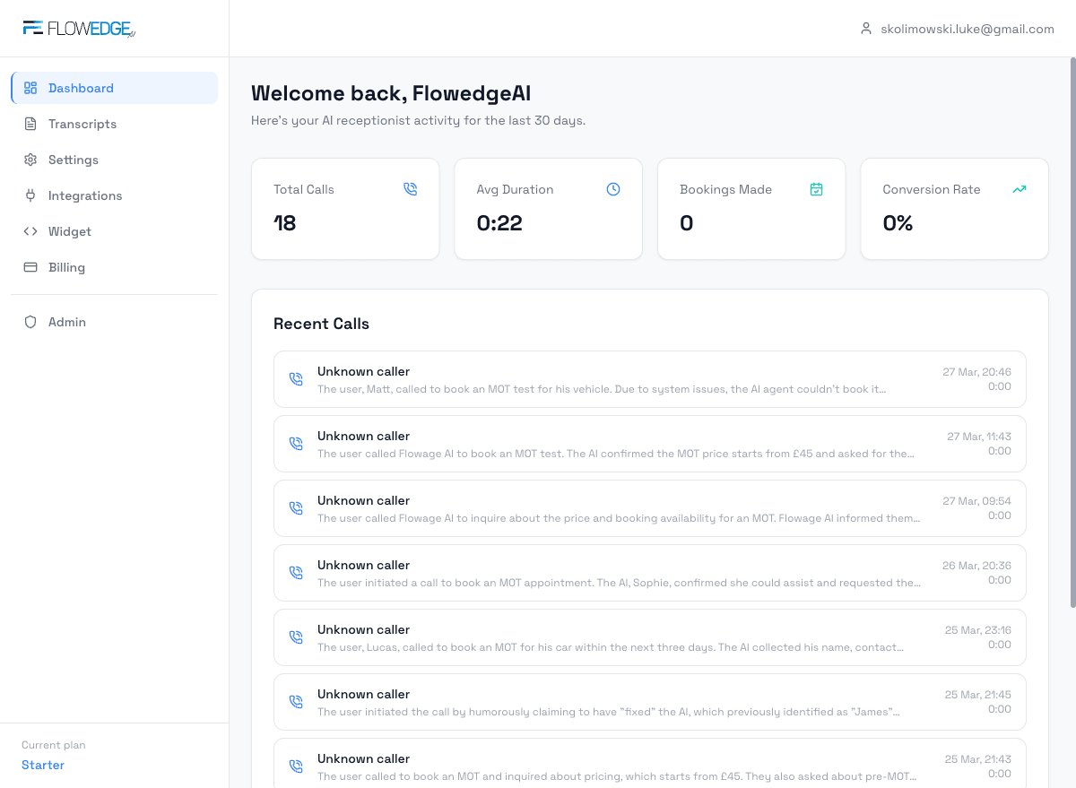Select the Transcripts document icon
Image resolution: width=1076 pixels, height=788 pixels.
coord(30,124)
